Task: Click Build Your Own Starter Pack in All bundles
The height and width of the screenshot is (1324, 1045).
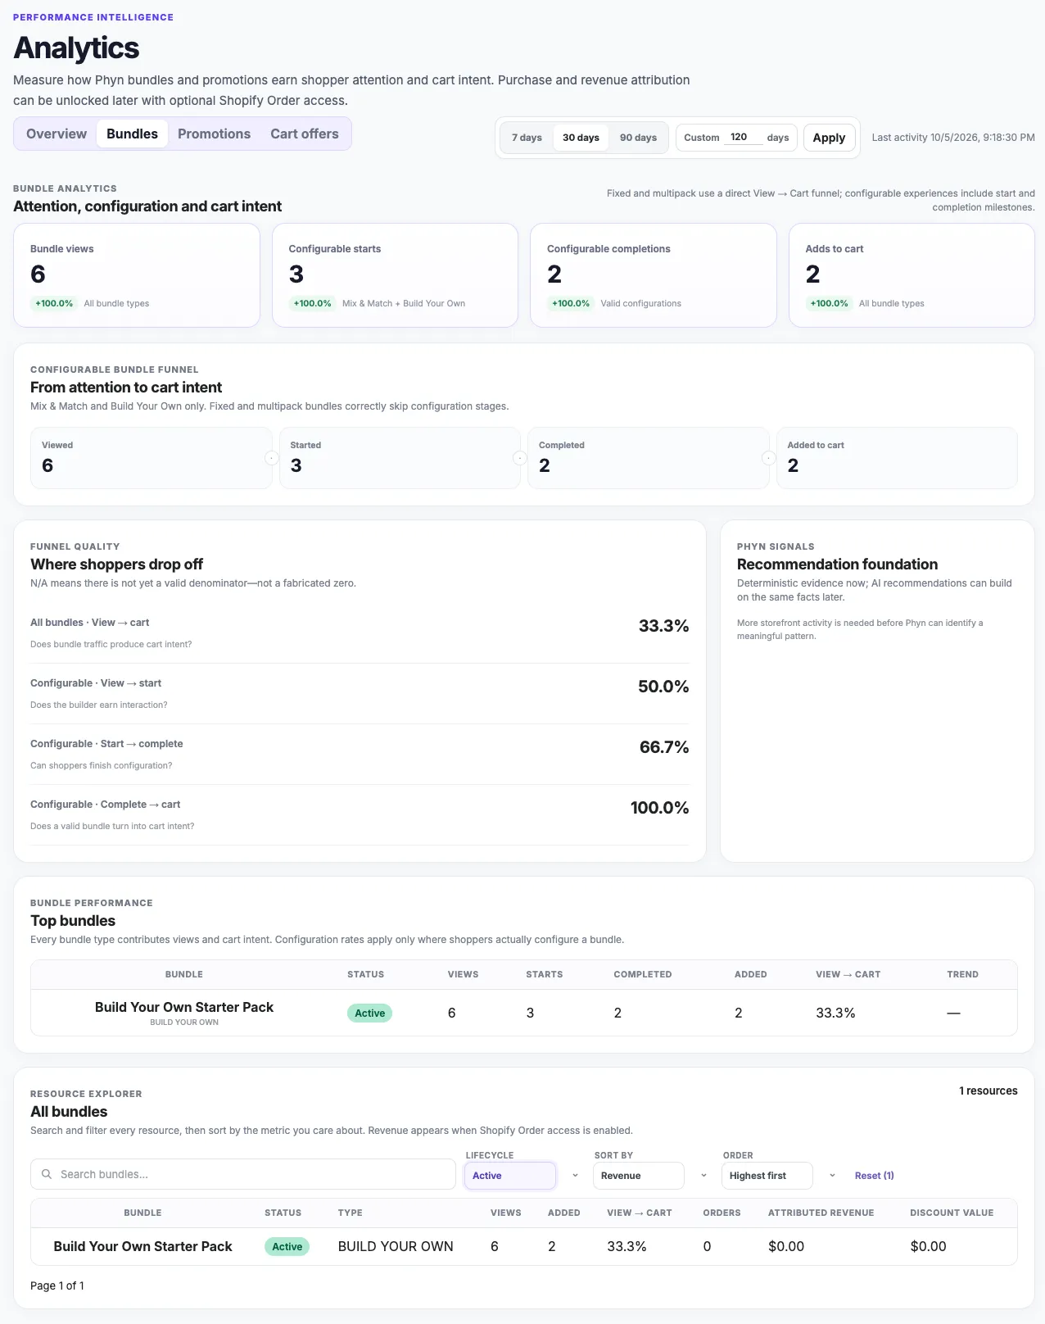Action: 143,1246
